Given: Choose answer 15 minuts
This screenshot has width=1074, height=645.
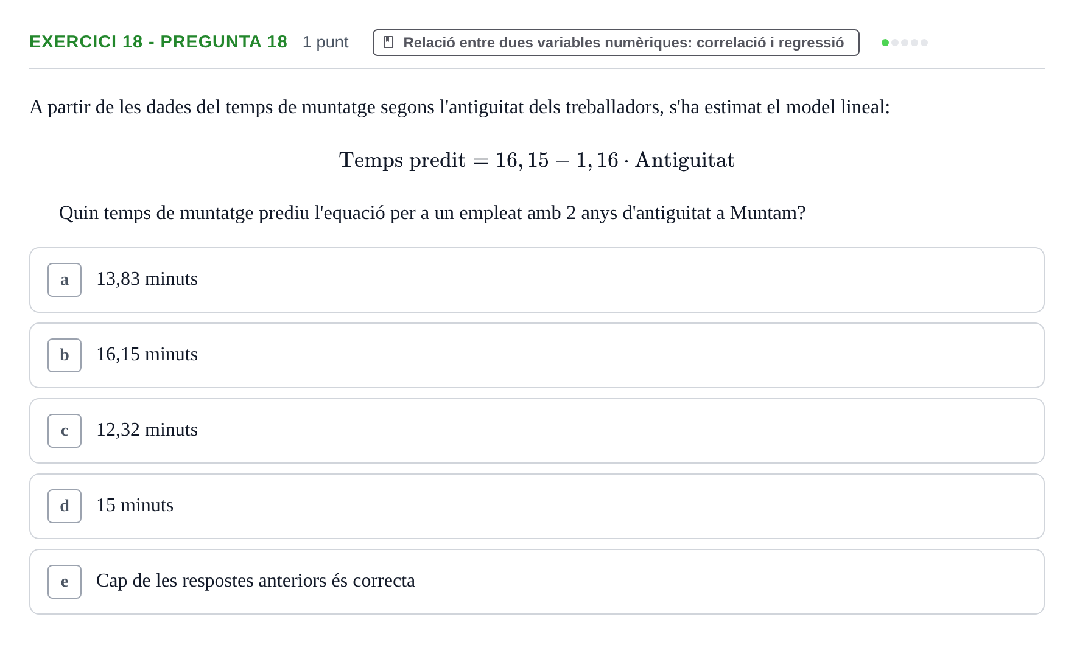Looking at the screenshot, I should (537, 506).
